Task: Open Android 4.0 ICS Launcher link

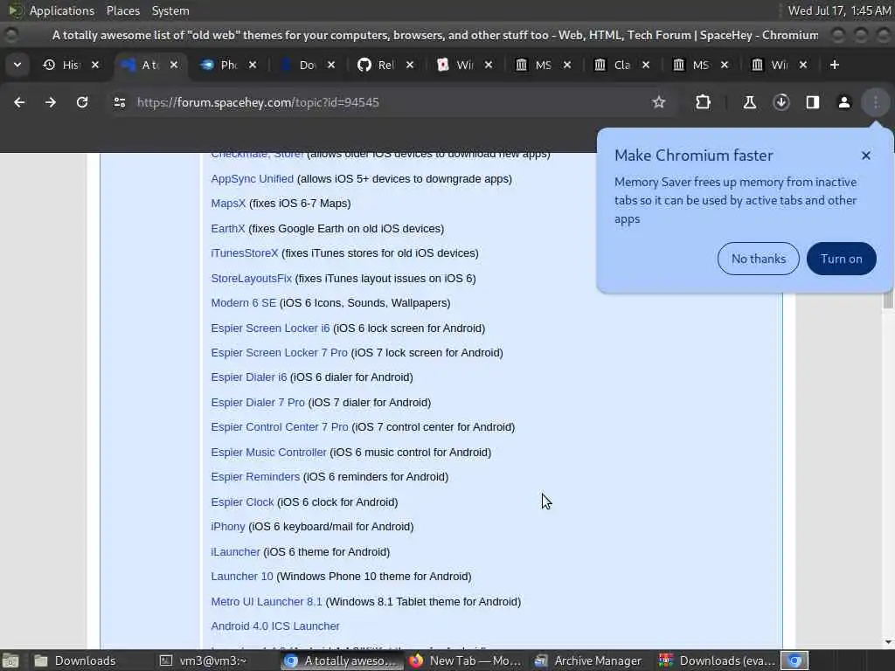Action: tap(275, 626)
